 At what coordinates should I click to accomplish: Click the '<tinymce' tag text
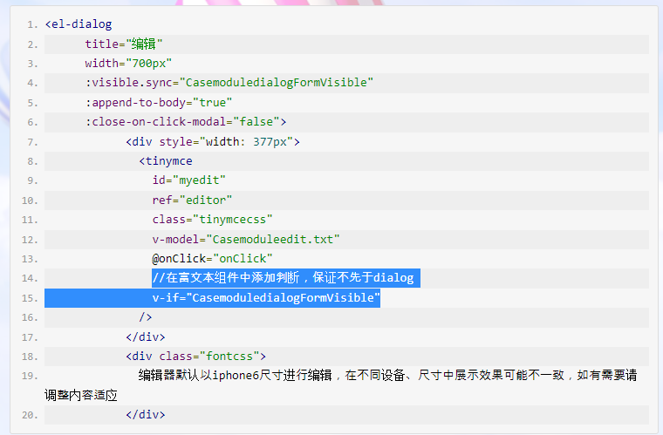pos(166,161)
